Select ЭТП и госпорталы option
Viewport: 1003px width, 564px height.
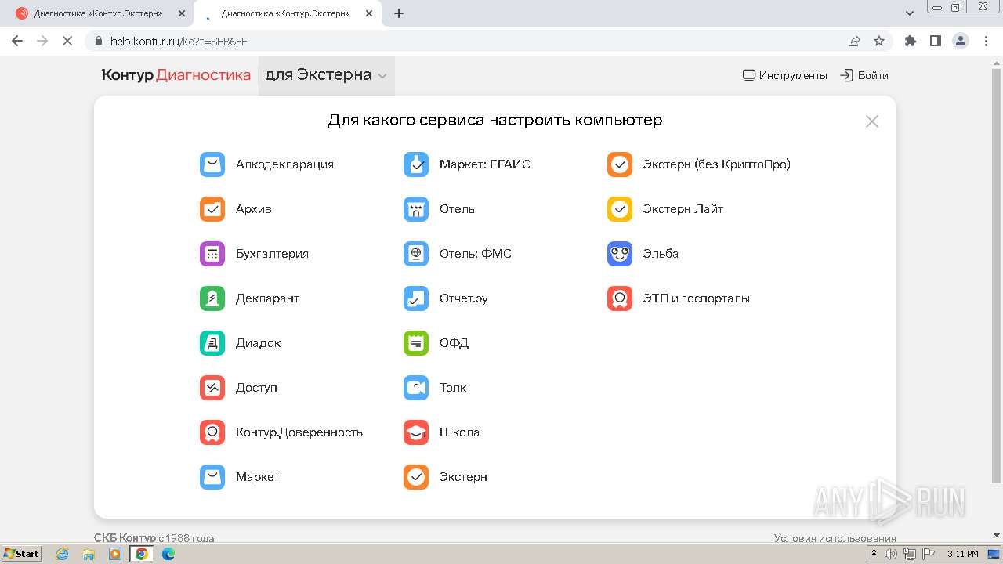pyautogui.click(x=697, y=298)
